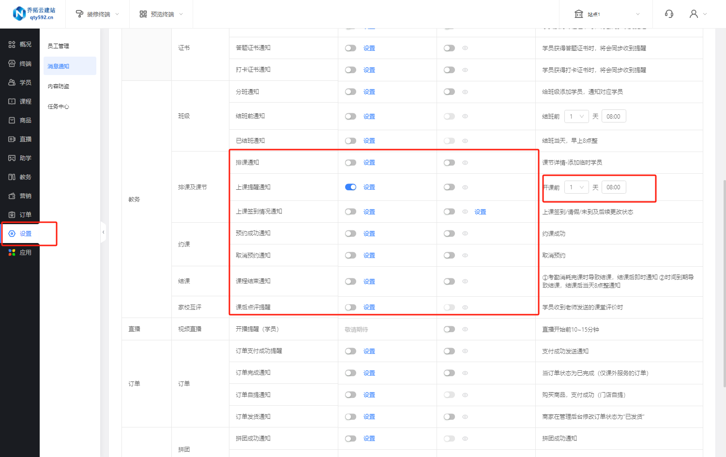Click the user account avatar icon
Screen dimensions: 726x457
coord(694,14)
